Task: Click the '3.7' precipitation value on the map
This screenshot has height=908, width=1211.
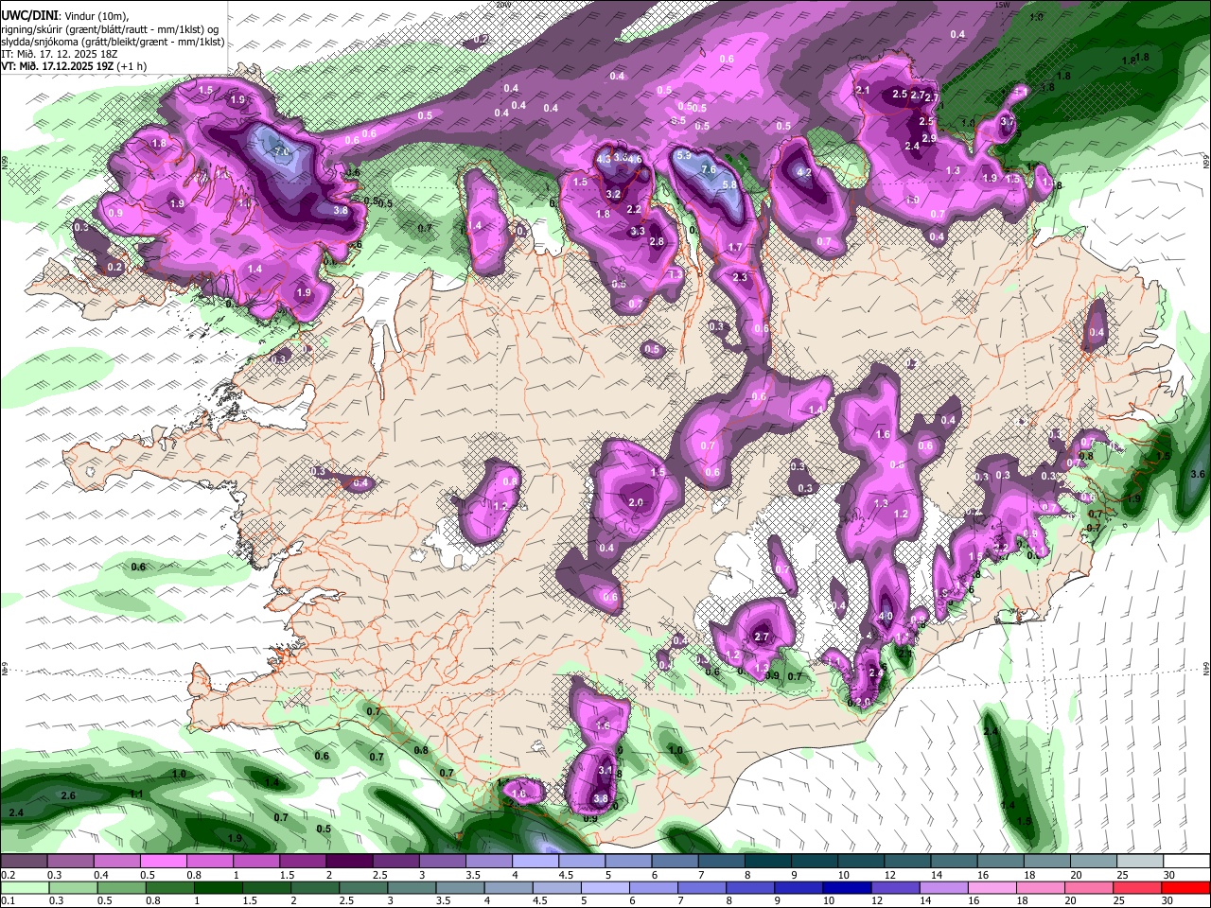Action: coord(1007,122)
